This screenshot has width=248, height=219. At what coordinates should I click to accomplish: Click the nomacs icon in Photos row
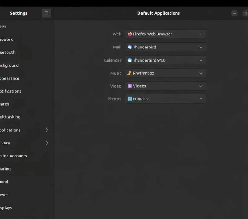130,99
